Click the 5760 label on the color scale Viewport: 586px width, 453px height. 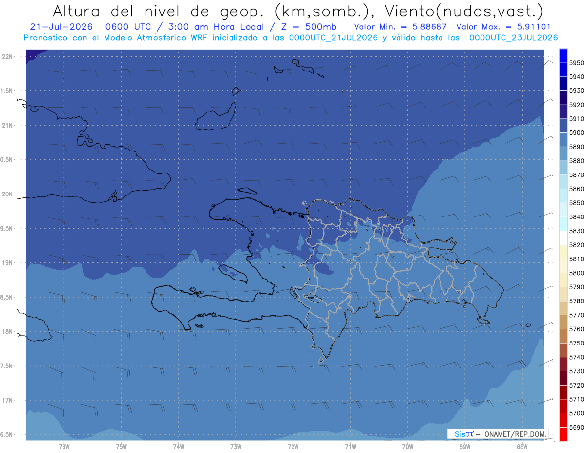[x=577, y=329]
